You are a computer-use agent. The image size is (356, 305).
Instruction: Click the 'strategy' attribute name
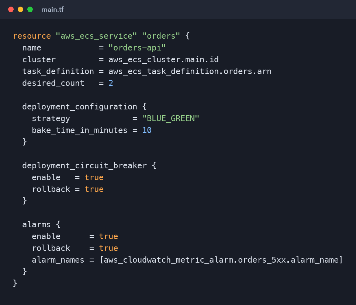[51, 119]
